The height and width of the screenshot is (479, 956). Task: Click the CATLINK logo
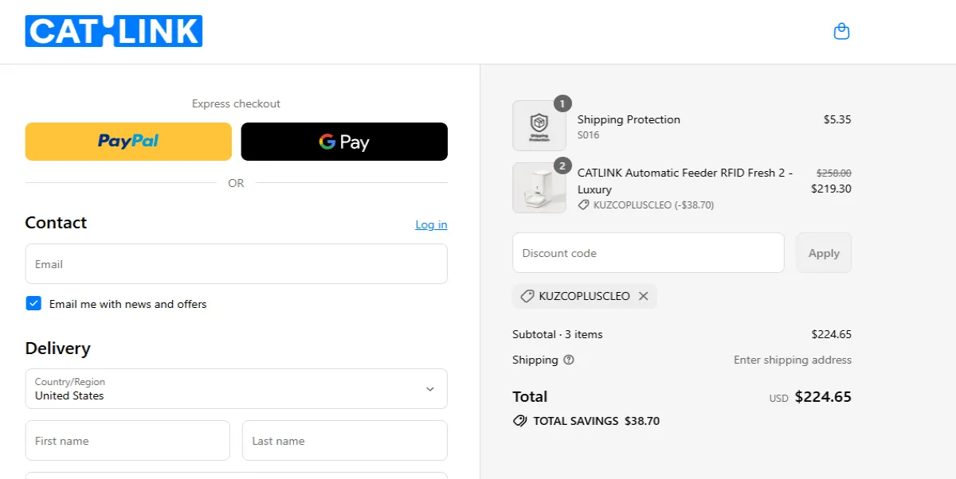point(113,31)
